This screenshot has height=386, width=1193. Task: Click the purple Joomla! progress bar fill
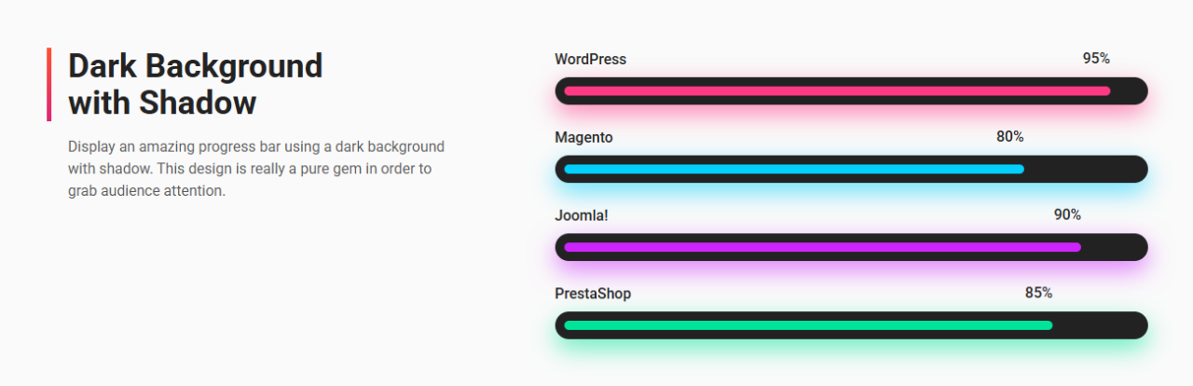click(822, 247)
